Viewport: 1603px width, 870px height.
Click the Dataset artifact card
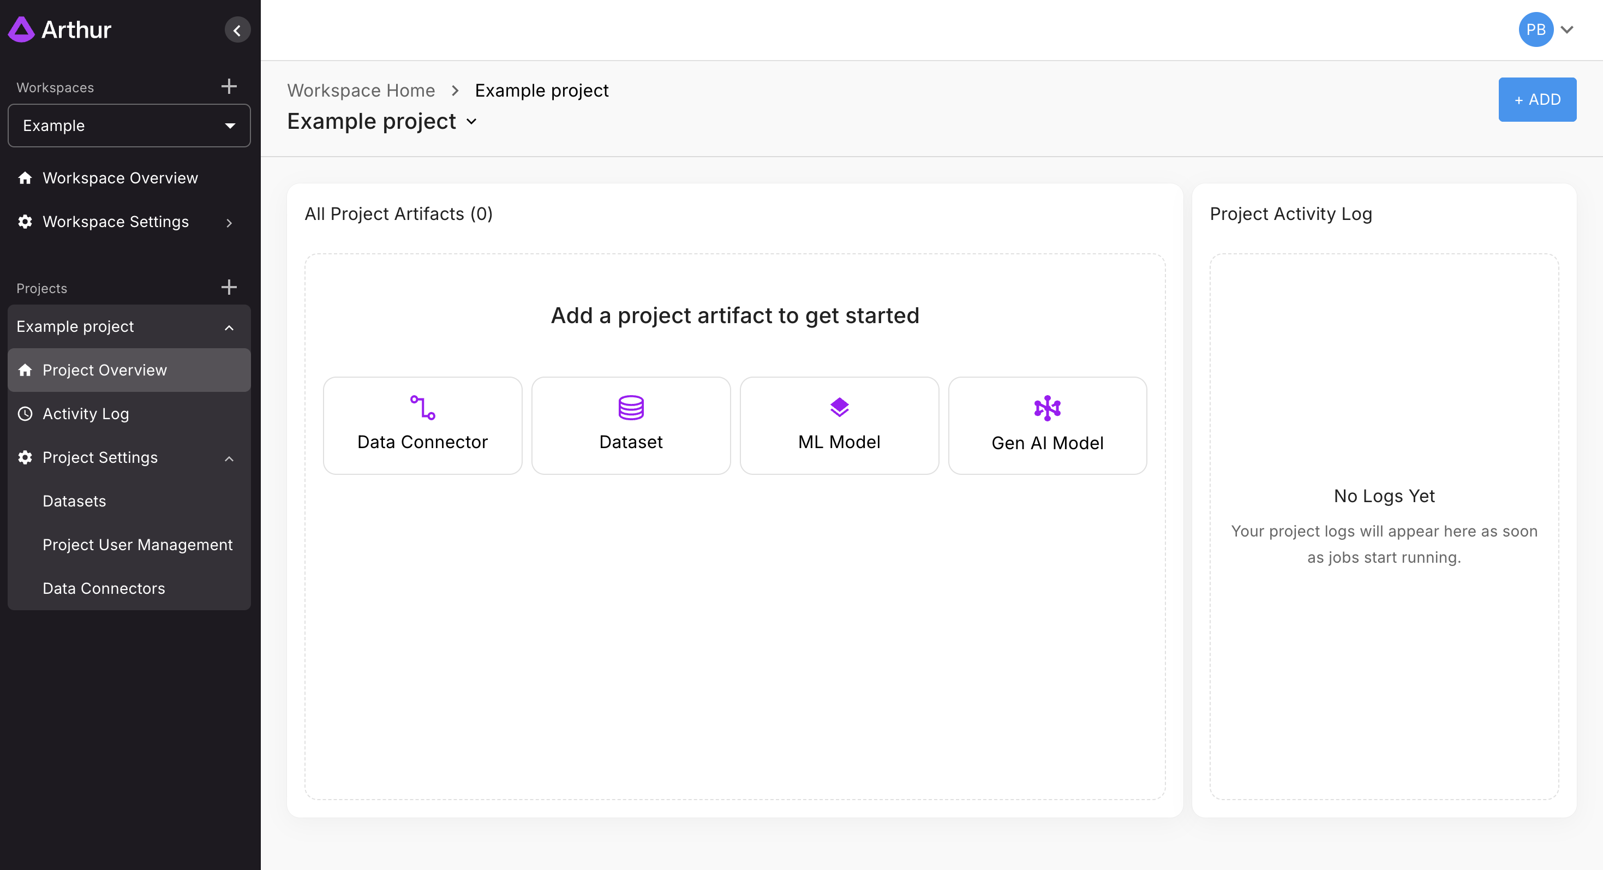[630, 426]
